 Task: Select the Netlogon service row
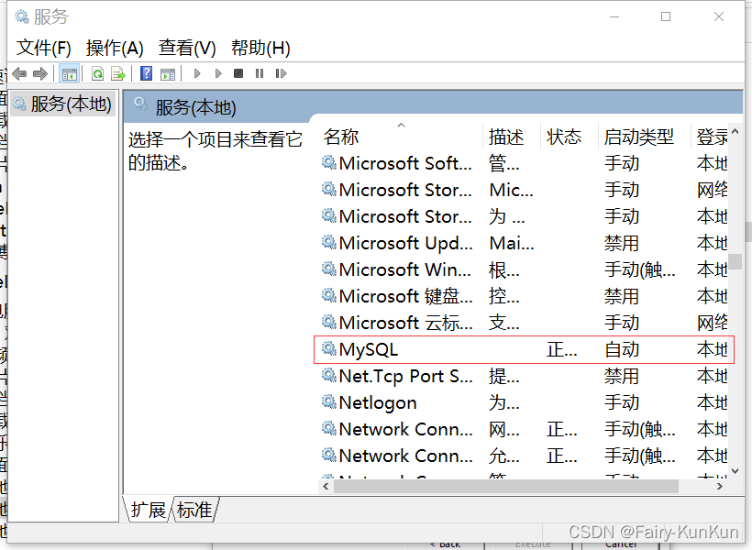[525, 402]
